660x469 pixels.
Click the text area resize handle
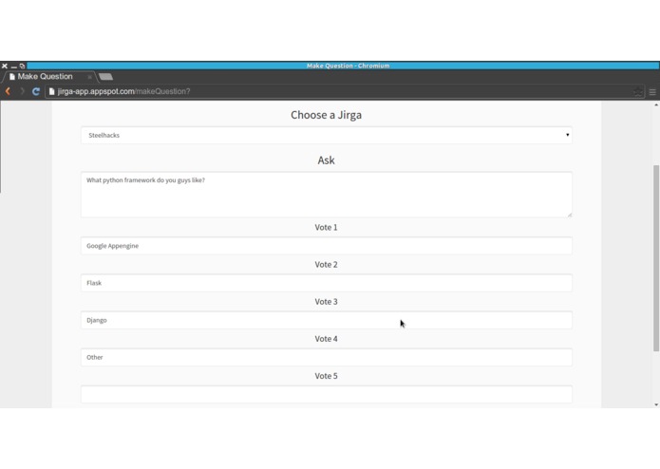click(569, 215)
